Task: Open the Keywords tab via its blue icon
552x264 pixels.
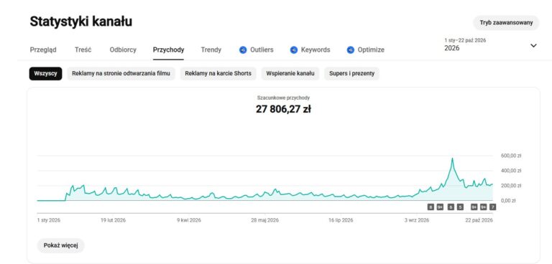Action: coord(294,50)
